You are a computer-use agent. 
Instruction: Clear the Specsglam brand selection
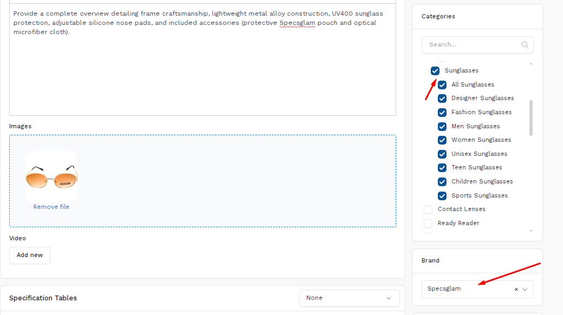coord(516,289)
